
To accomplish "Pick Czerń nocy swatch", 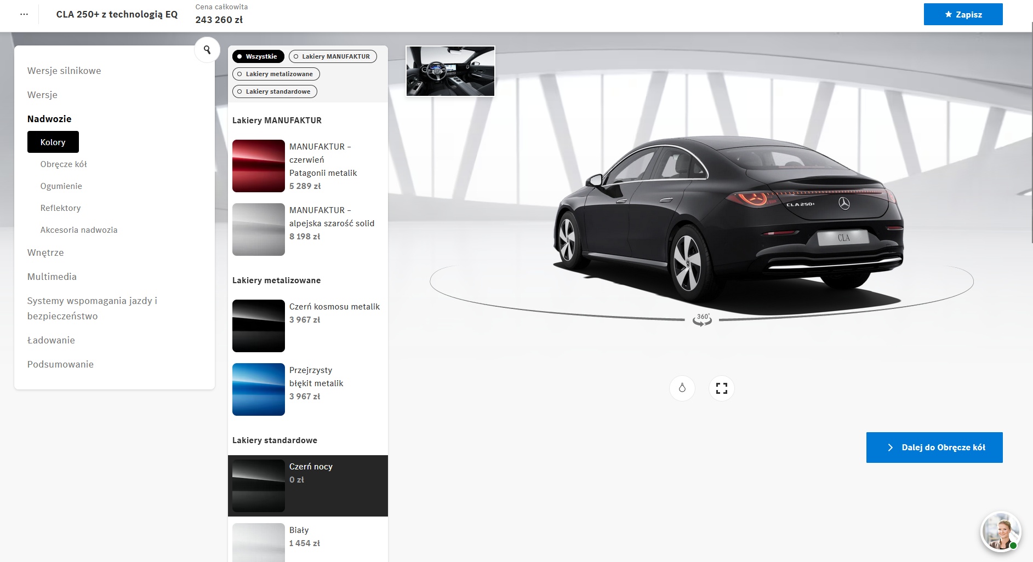I will [x=259, y=486].
